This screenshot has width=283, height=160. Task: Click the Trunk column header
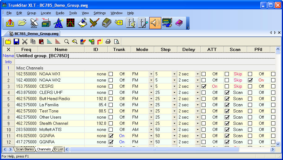pyautogui.click(x=119, y=49)
